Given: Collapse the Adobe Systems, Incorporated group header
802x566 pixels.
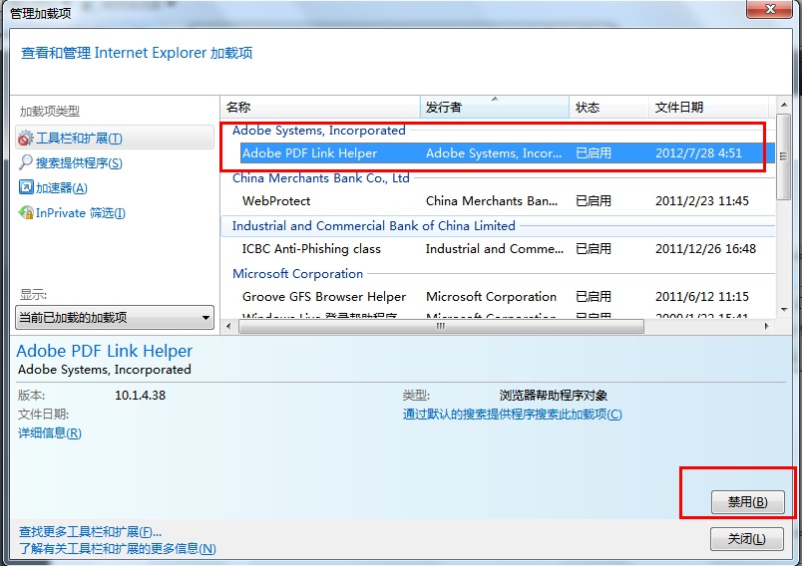Looking at the screenshot, I should point(318,131).
